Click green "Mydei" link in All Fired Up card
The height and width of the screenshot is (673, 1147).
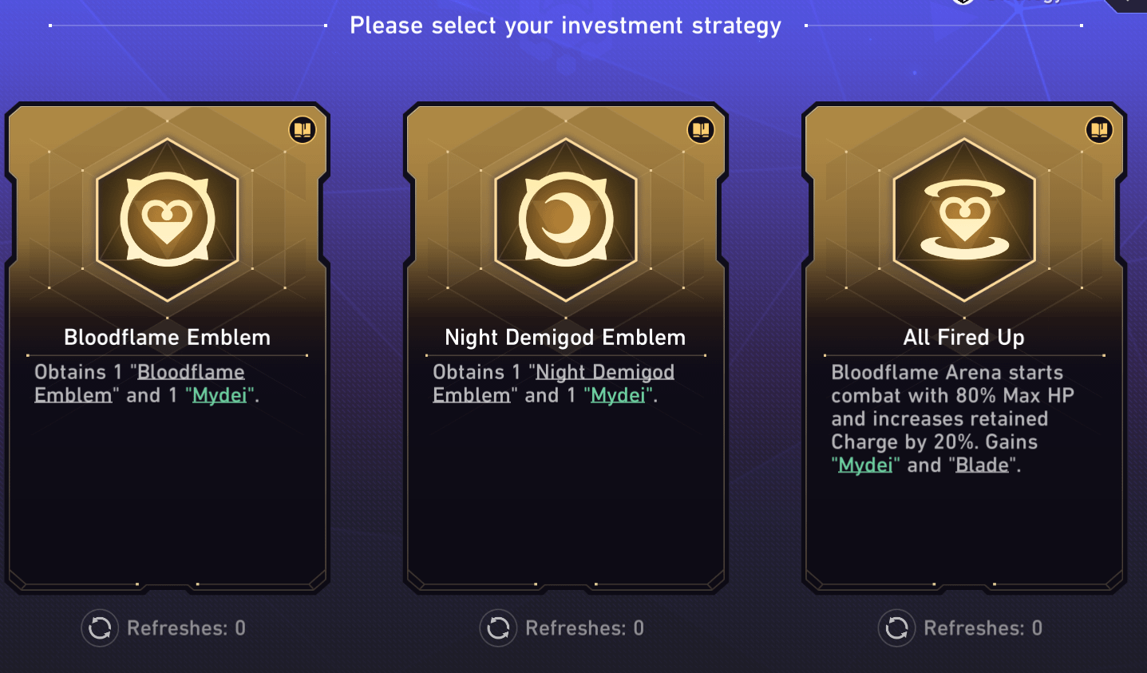pyautogui.click(x=865, y=465)
